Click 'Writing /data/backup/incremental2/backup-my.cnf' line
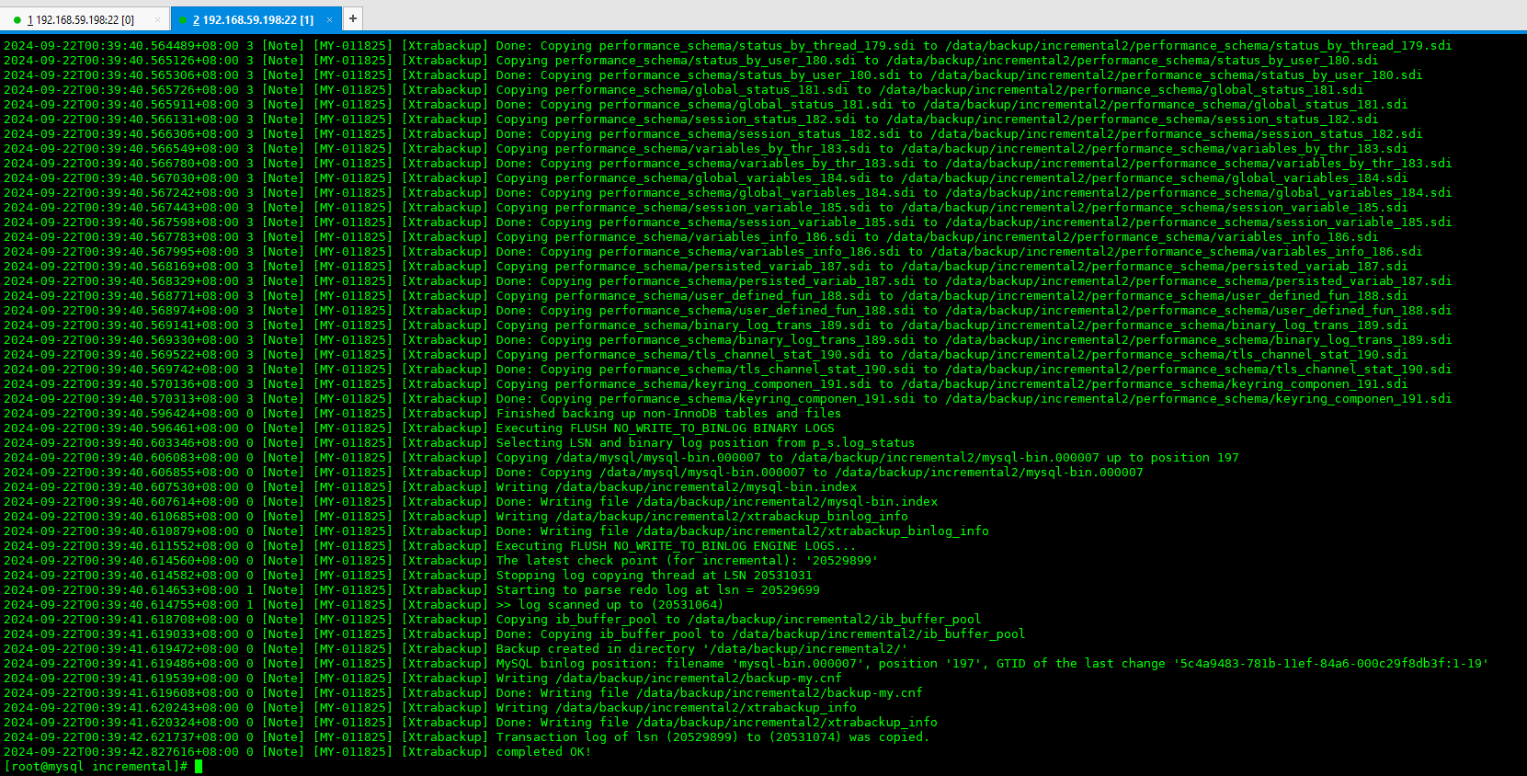This screenshot has height=776, width=1527. click(x=423, y=679)
